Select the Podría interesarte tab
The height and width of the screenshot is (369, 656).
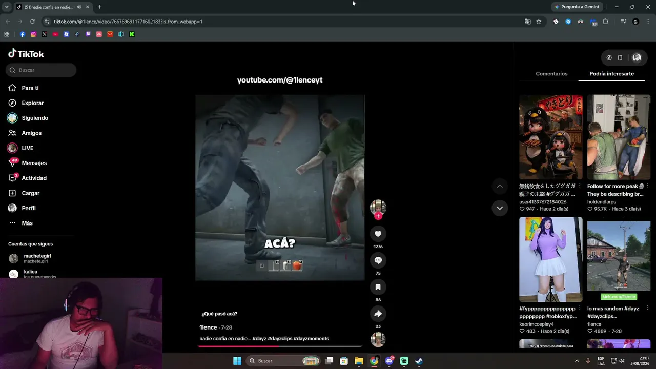[611, 74]
